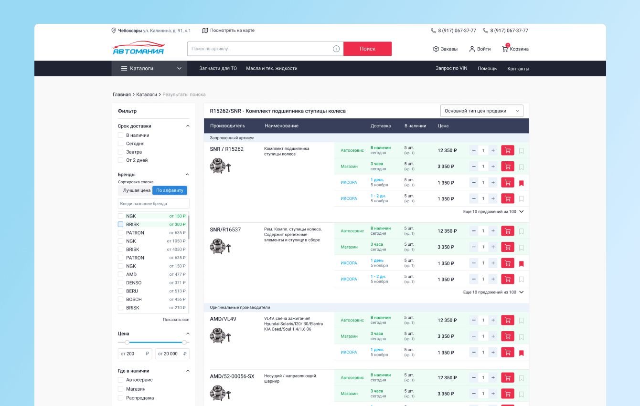
Task: Collapse the Где в наличии filter section
Action: click(x=188, y=371)
